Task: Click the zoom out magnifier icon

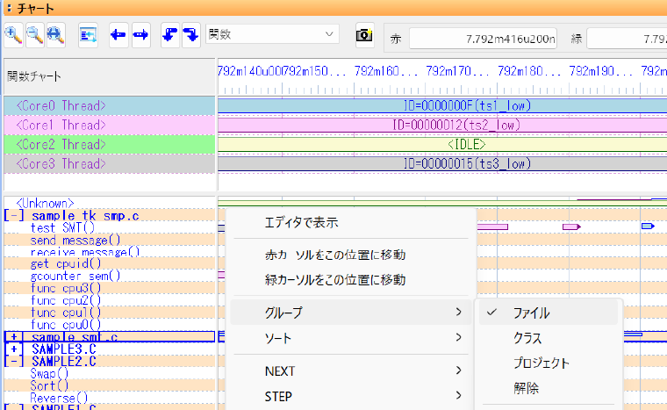Action: coord(35,35)
